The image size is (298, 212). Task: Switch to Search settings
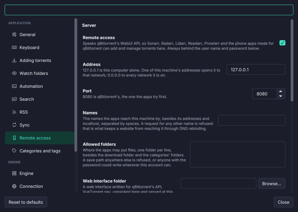tap(39, 99)
